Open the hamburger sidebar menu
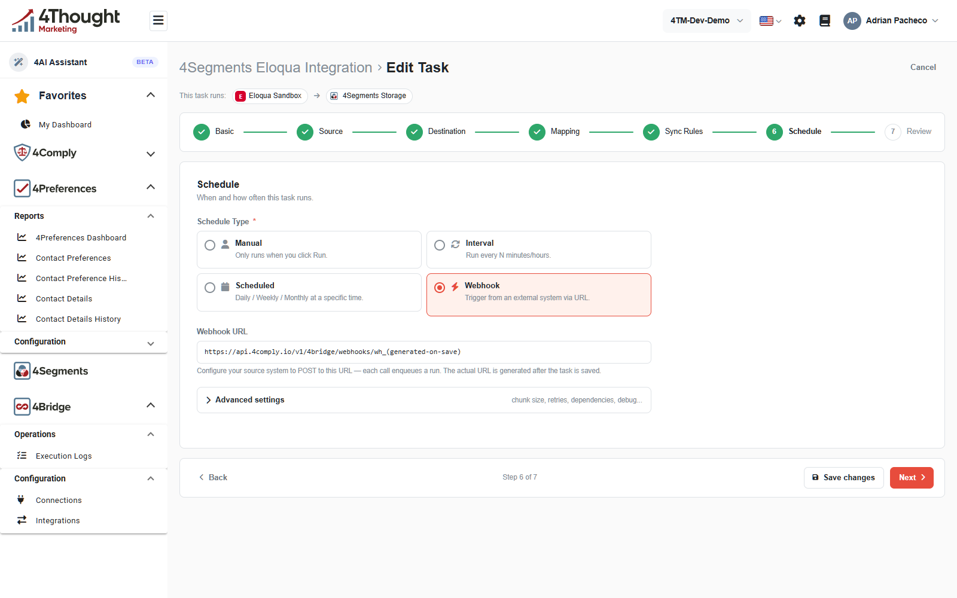This screenshot has width=957, height=598. point(158,21)
